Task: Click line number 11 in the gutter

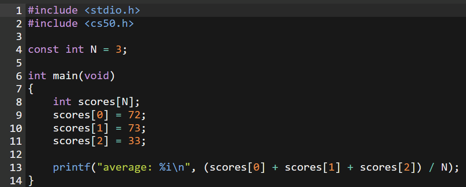Action: click(x=16, y=142)
